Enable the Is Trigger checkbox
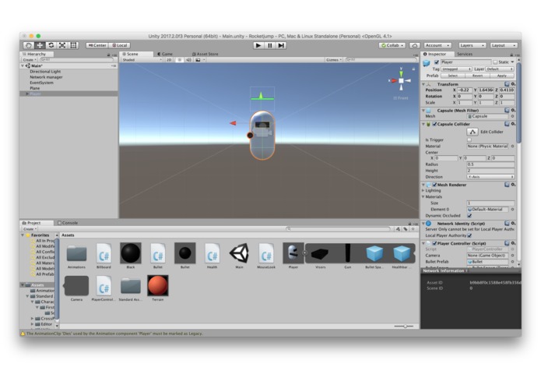This screenshot has width=541, height=385. click(x=469, y=140)
